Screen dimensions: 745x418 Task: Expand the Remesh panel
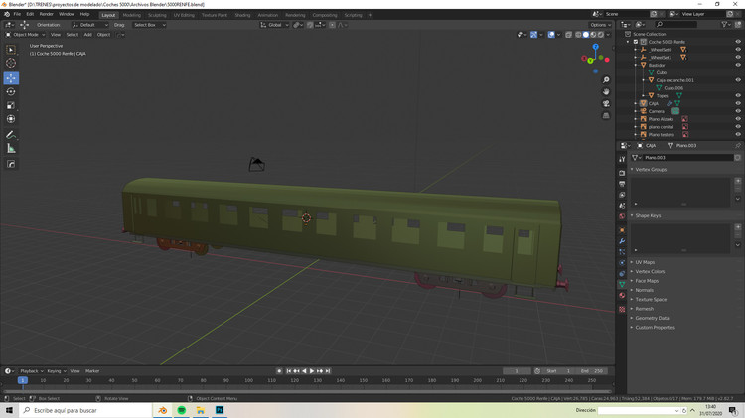(x=644, y=309)
